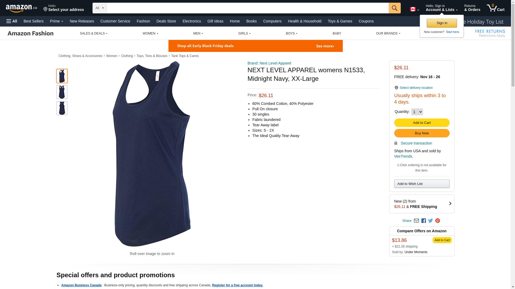Share on Pinterest icon
Image resolution: width=515 pixels, height=289 pixels.
437,221
